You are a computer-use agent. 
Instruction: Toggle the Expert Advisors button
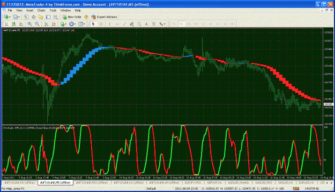[x=105, y=17]
